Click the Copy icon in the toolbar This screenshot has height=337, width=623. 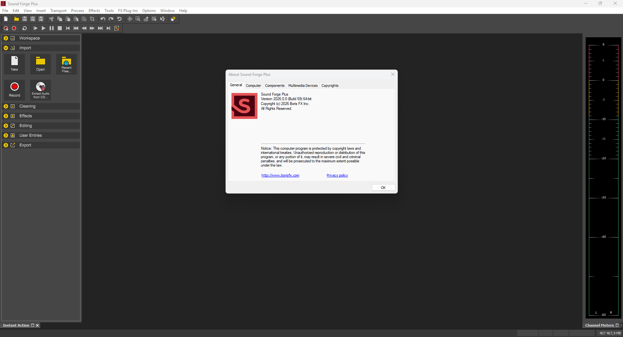(60, 19)
